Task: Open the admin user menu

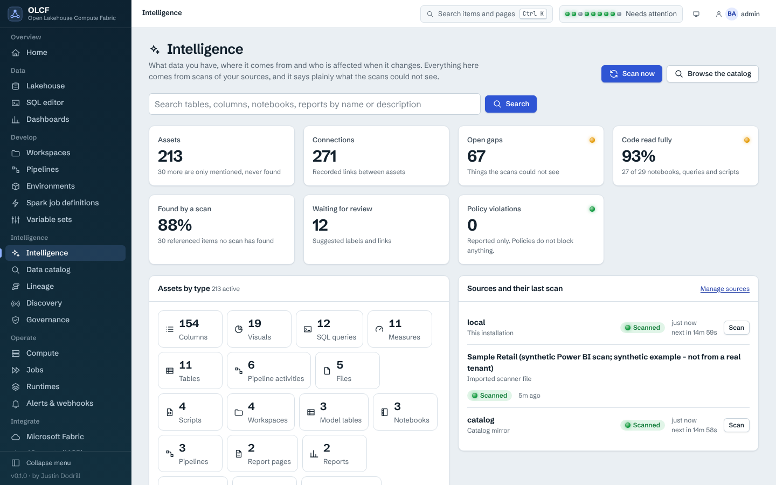Action: tap(737, 14)
